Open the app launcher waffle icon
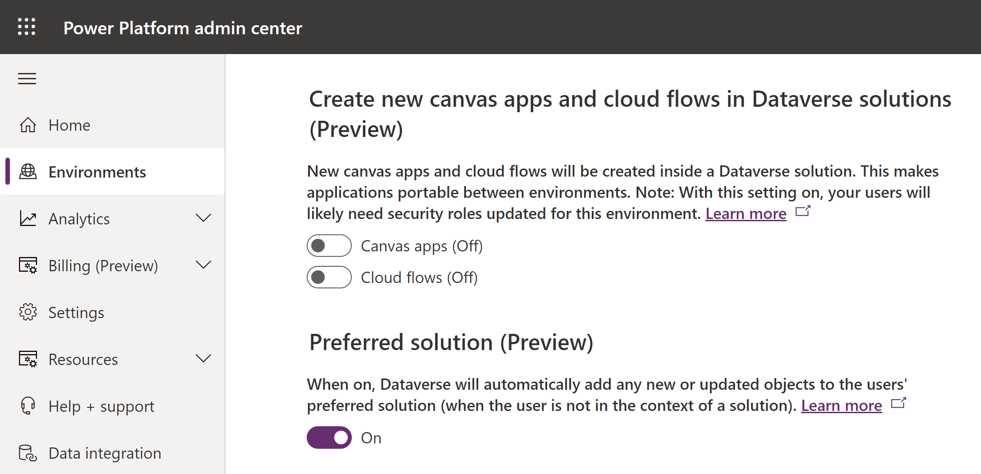The height and width of the screenshot is (474, 981). click(x=27, y=27)
